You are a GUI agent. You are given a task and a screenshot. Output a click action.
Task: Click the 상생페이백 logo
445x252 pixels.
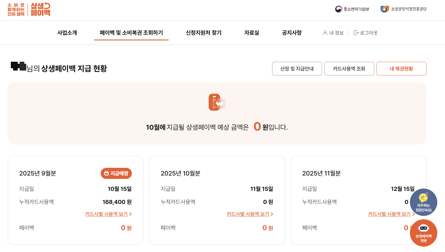click(x=29, y=9)
